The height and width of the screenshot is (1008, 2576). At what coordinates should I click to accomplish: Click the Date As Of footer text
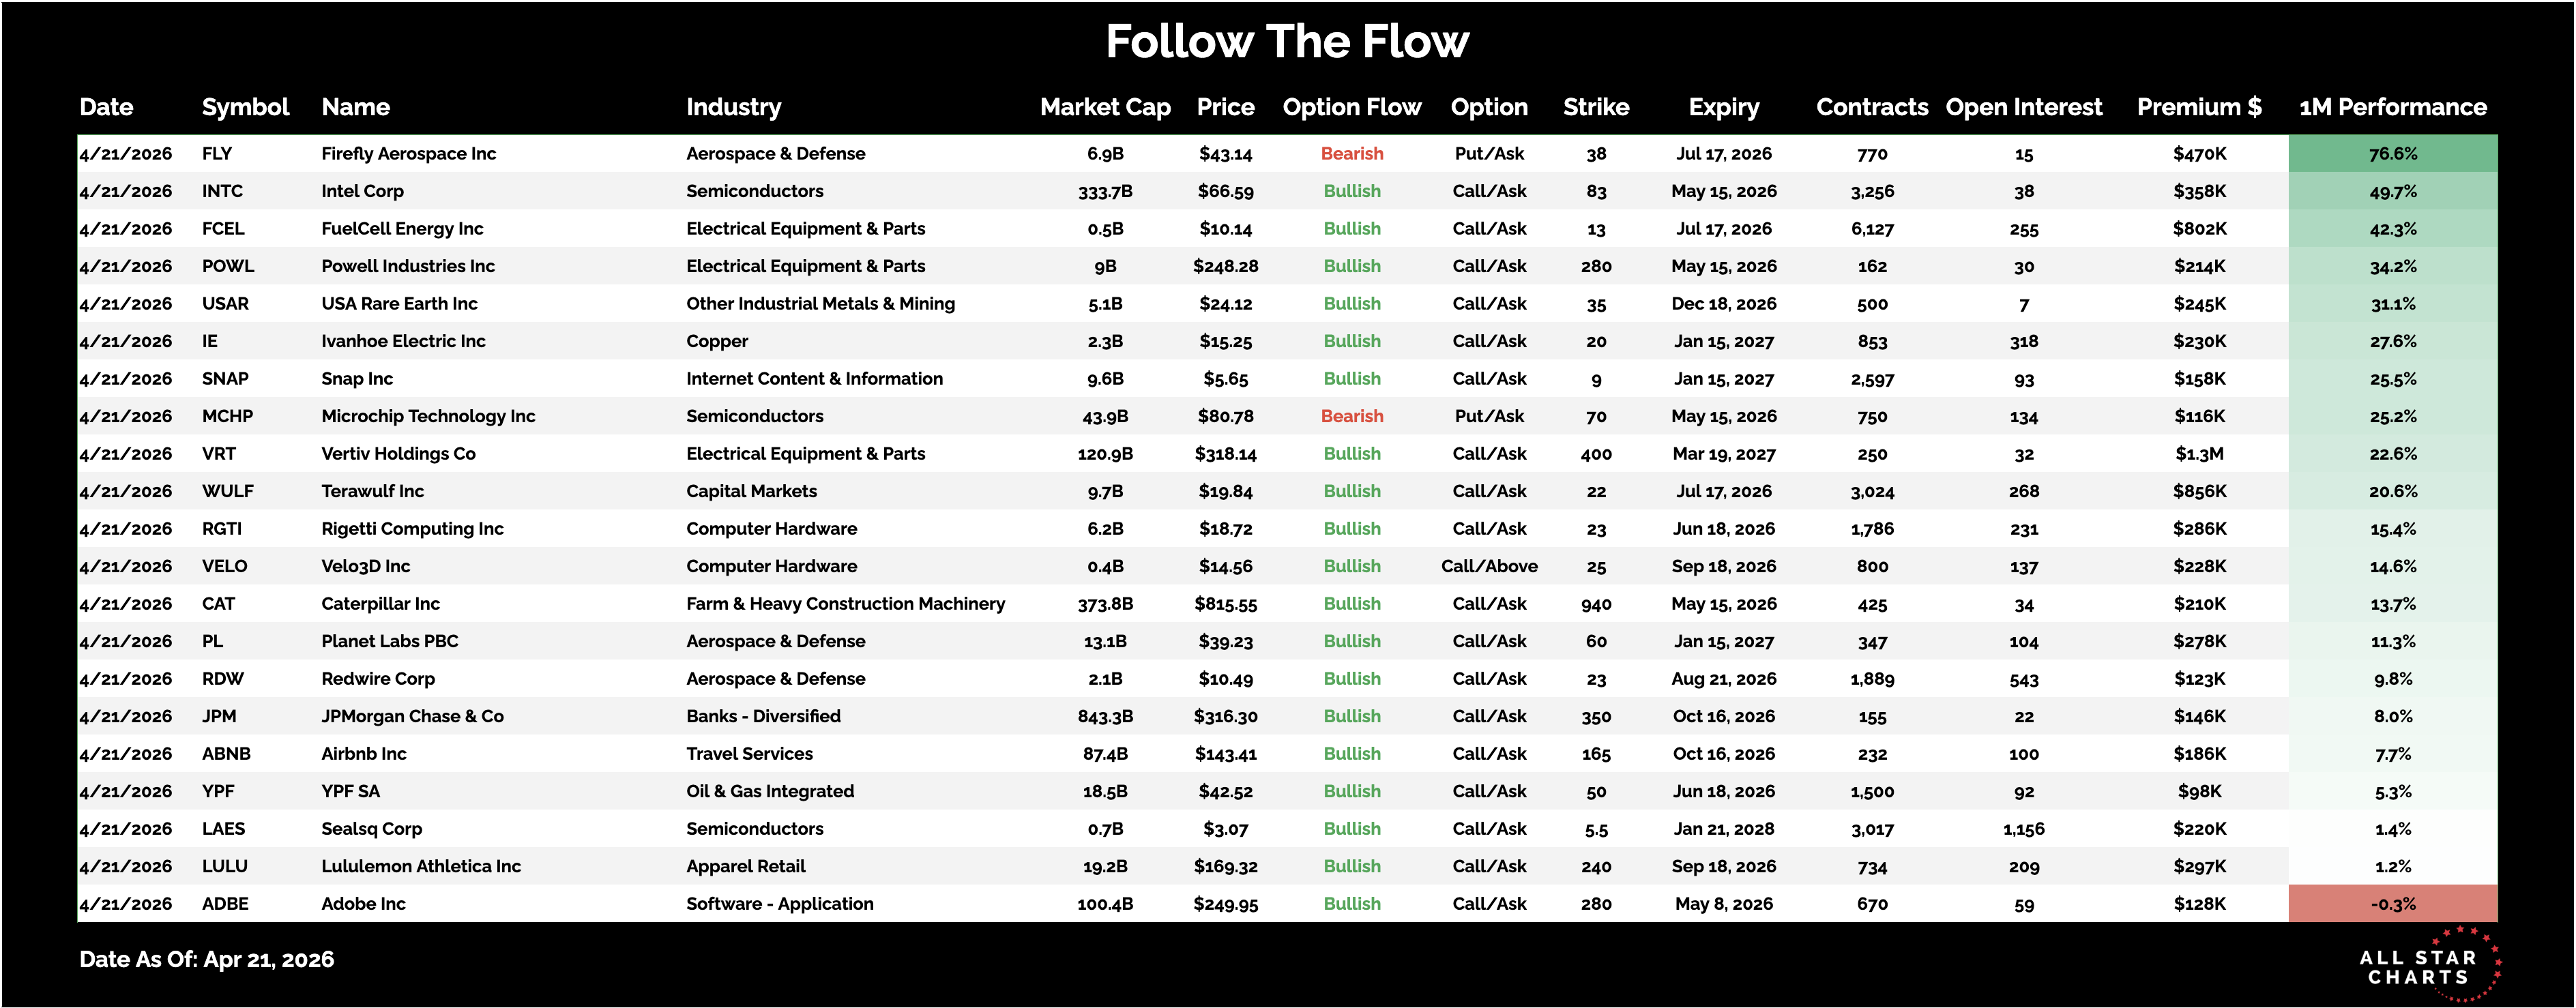(x=207, y=959)
